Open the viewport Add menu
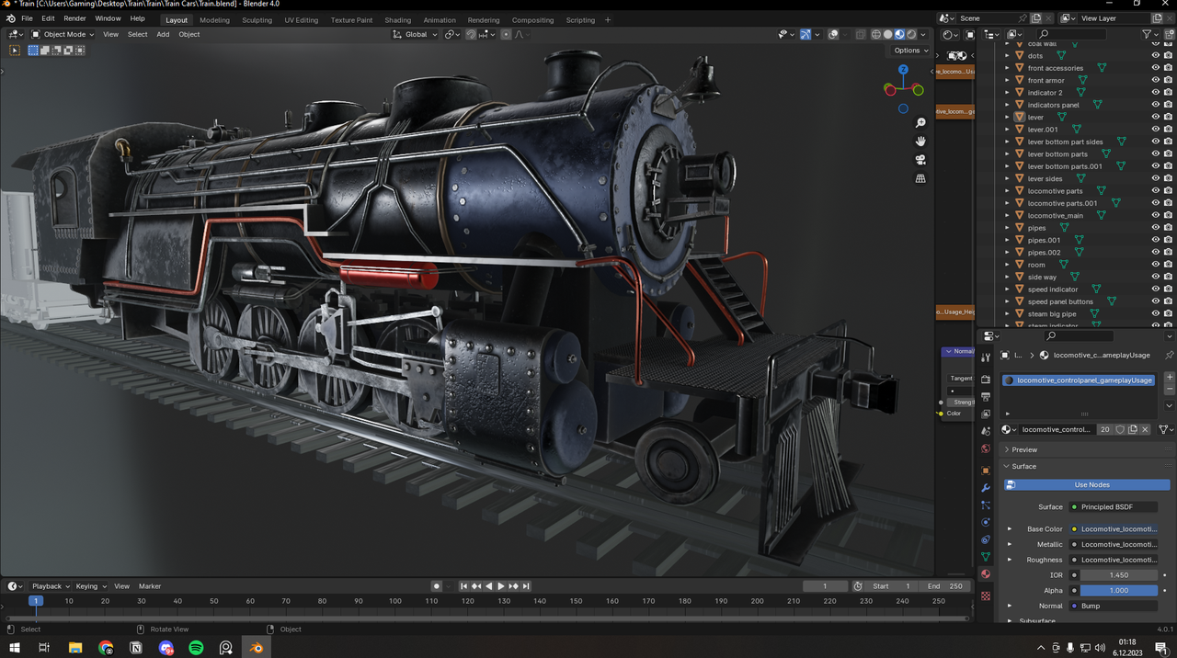The height and width of the screenshot is (658, 1177). 163,34
